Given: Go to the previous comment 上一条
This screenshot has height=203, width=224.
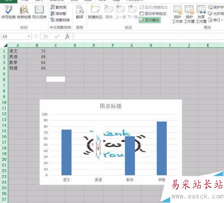Looking at the screenshot, I should click(x=121, y=12).
